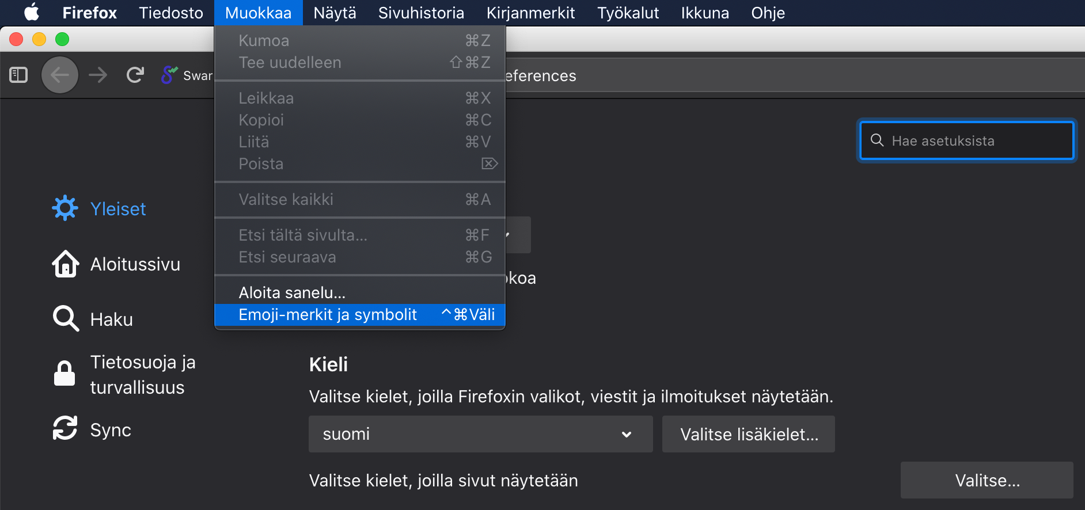Select the Haku magnifier icon

[x=66, y=318]
